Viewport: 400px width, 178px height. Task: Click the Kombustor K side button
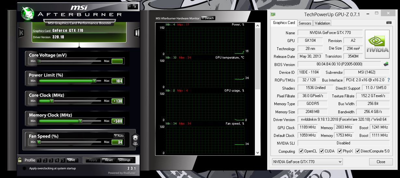pos(21,33)
